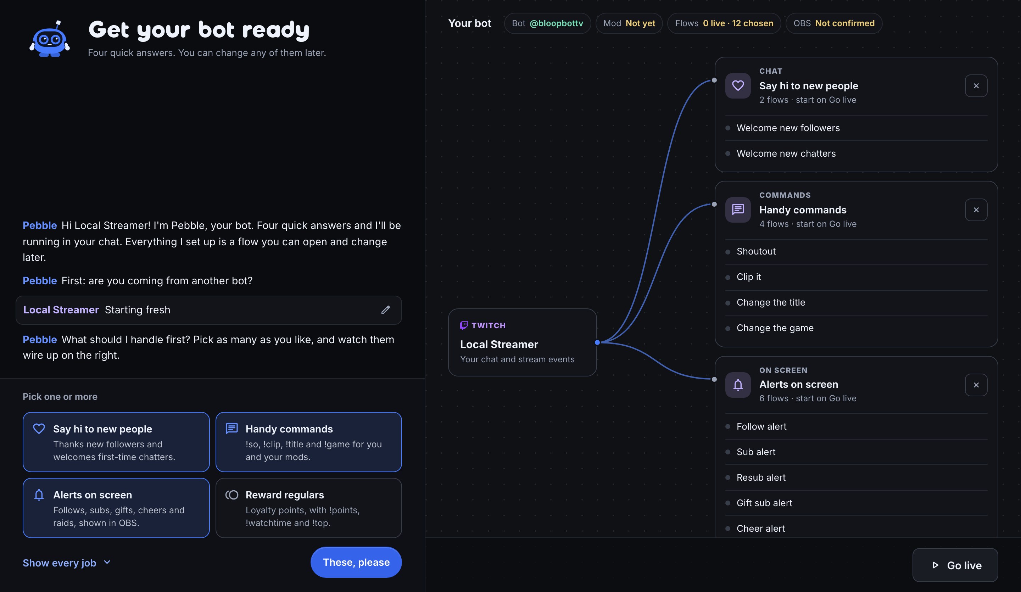Open the Bot @bloopbottv status chip
This screenshot has width=1021, height=592.
[x=547, y=23]
